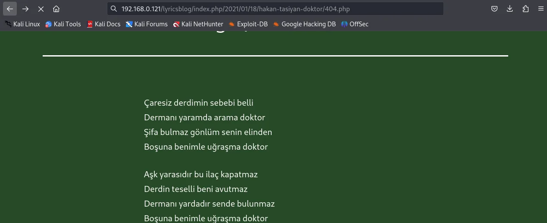Viewport: 547px width, 223px height.
Task: Click the Google Hacking DB favicon
Action: [x=276, y=24]
